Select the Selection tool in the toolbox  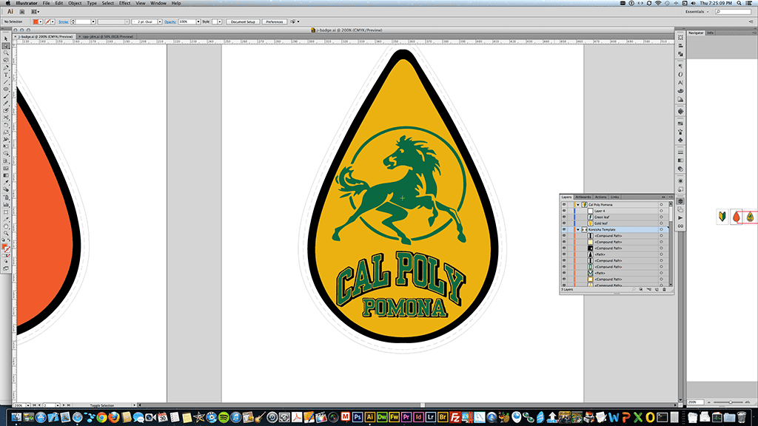click(x=6, y=38)
